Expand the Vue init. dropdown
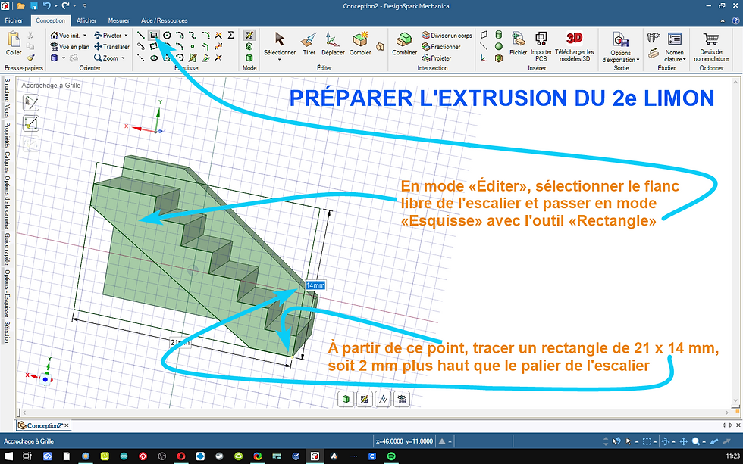This screenshot has height=464, width=743. 85,36
